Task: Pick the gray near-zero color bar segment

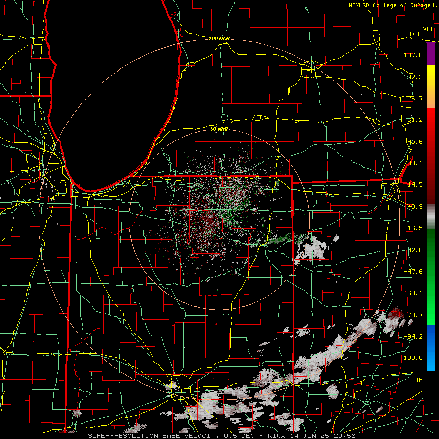Action: coord(431,217)
